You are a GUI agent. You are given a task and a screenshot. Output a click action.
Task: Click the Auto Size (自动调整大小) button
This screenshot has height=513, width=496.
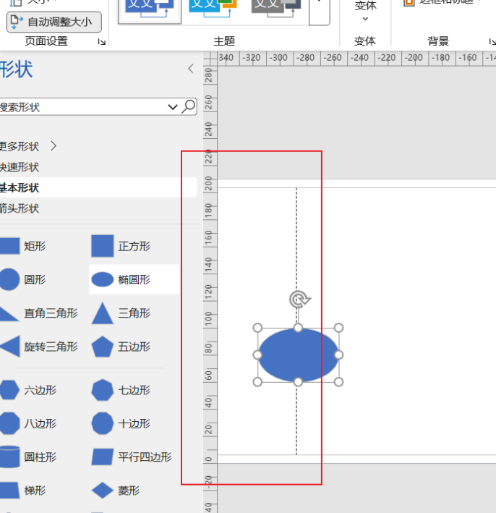54,22
